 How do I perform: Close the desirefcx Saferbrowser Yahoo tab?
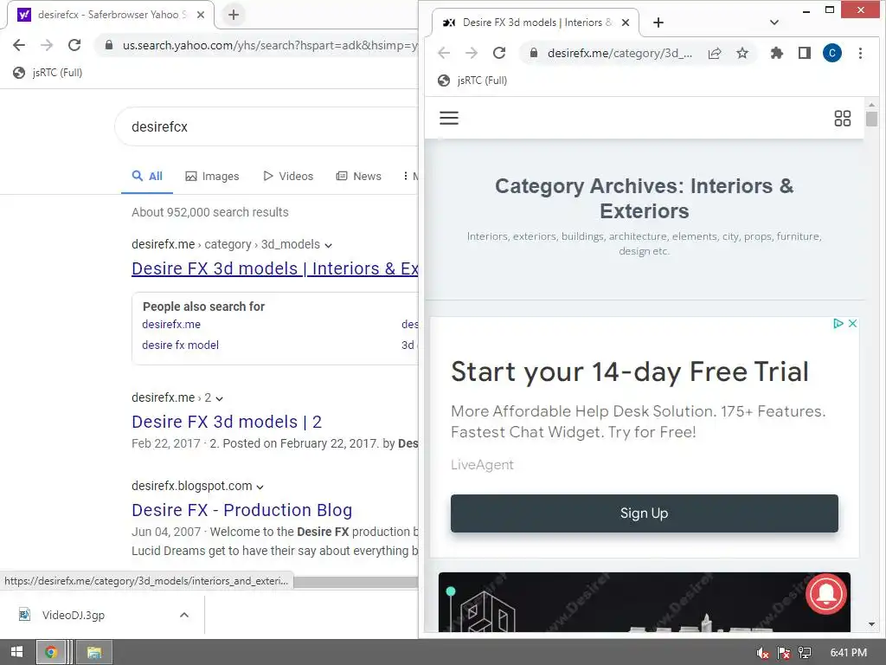tap(201, 15)
